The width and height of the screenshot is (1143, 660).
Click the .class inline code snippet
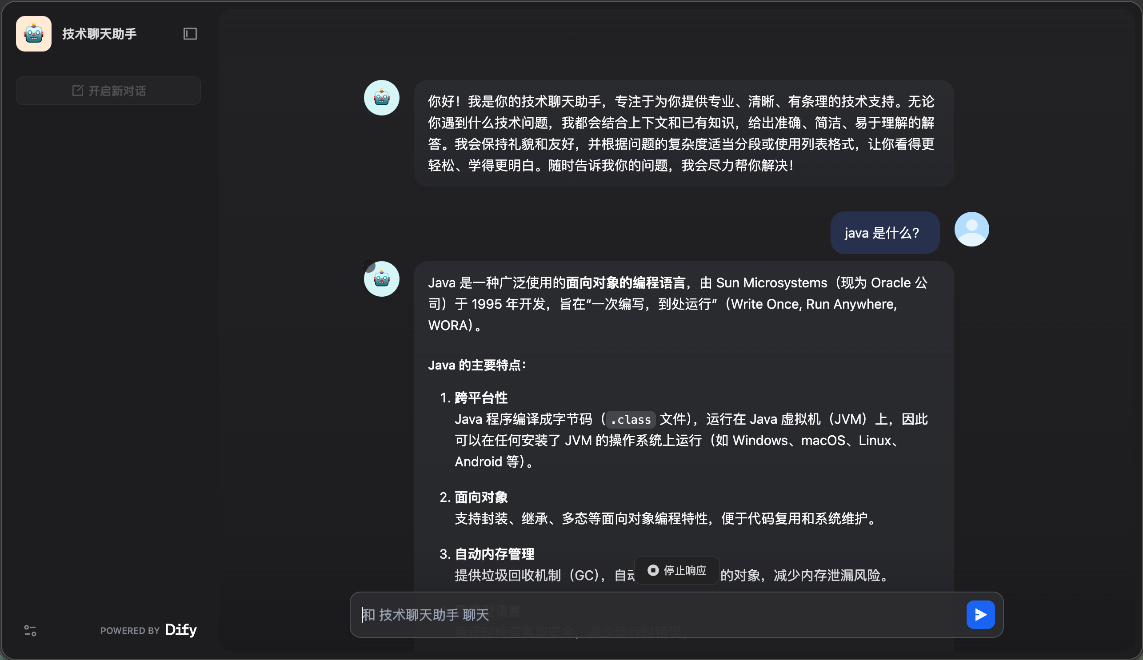coord(631,420)
